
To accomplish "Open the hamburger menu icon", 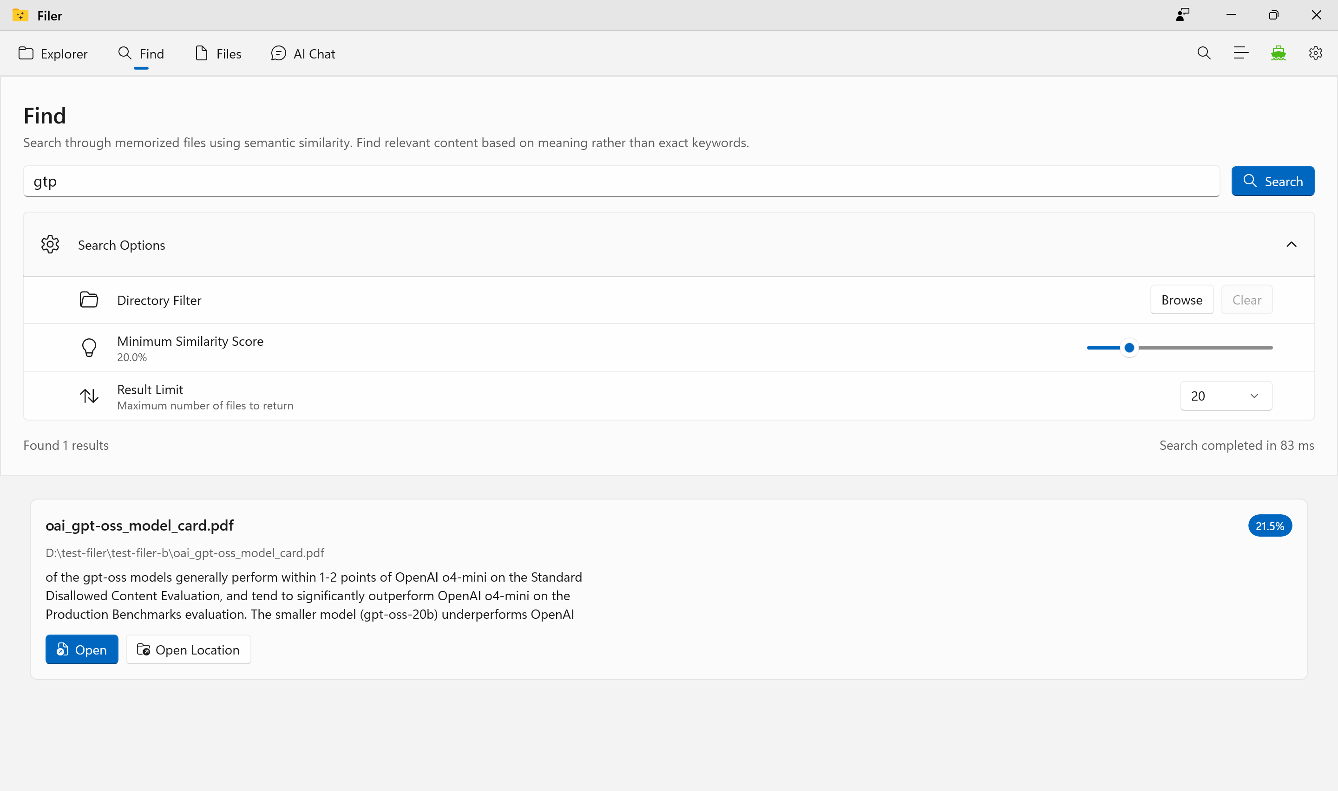I will coord(1240,53).
